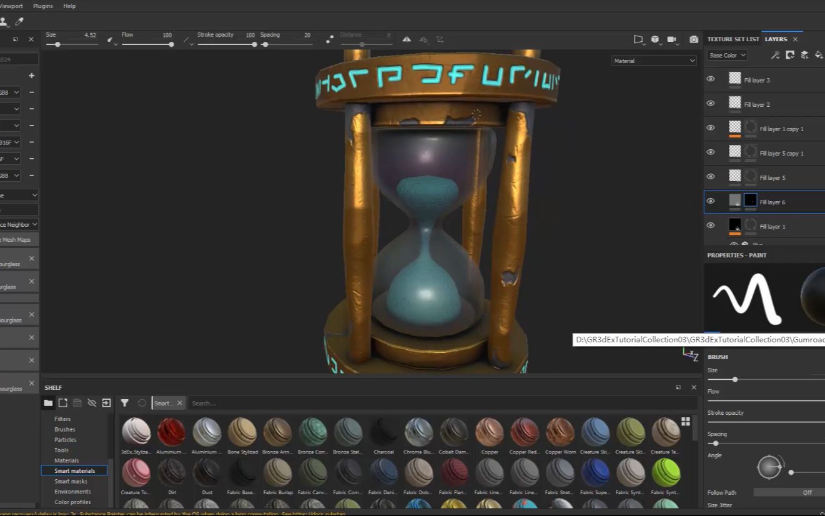Hide Fill layer 2
825x516 pixels.
710,103
